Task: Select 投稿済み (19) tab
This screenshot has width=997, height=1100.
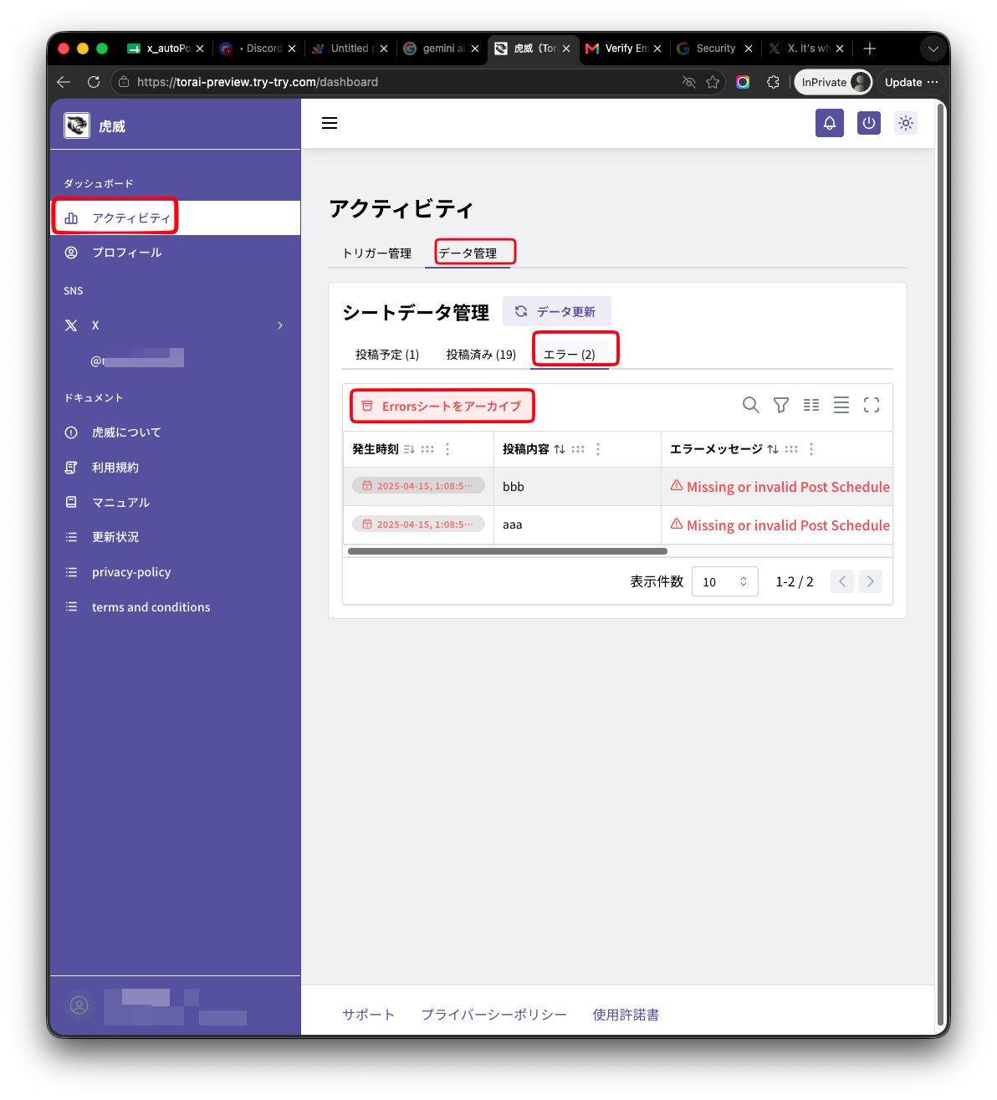Action: point(481,355)
